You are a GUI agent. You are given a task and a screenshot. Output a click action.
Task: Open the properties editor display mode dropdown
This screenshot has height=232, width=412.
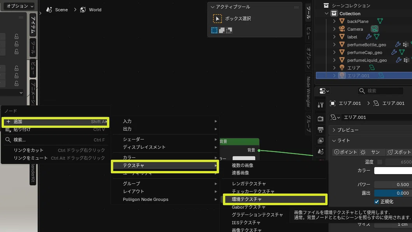pyautogui.click(x=324, y=91)
